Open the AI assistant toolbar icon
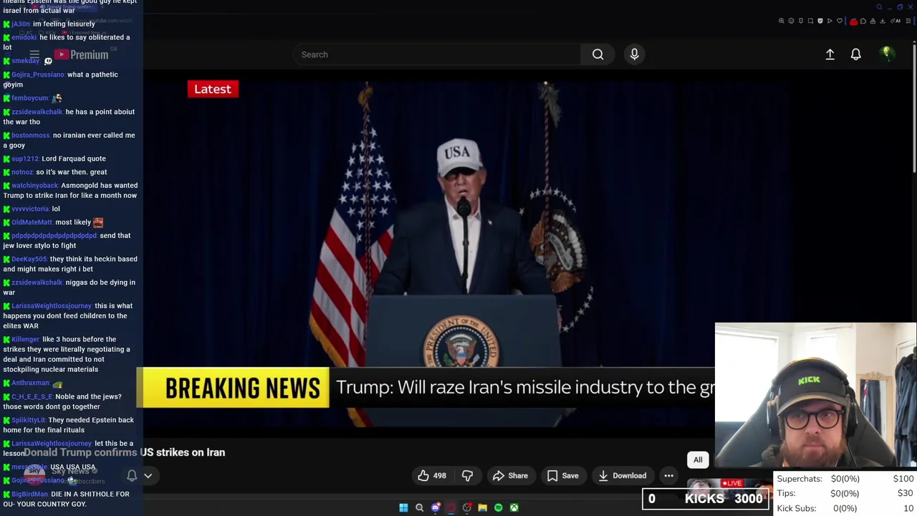The image size is (917, 516). [895, 21]
